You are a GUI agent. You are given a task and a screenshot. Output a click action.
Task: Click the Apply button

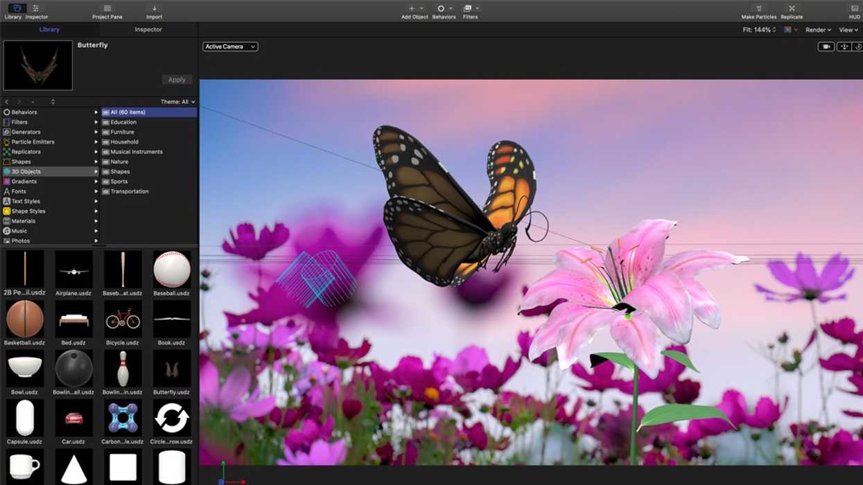pos(177,80)
